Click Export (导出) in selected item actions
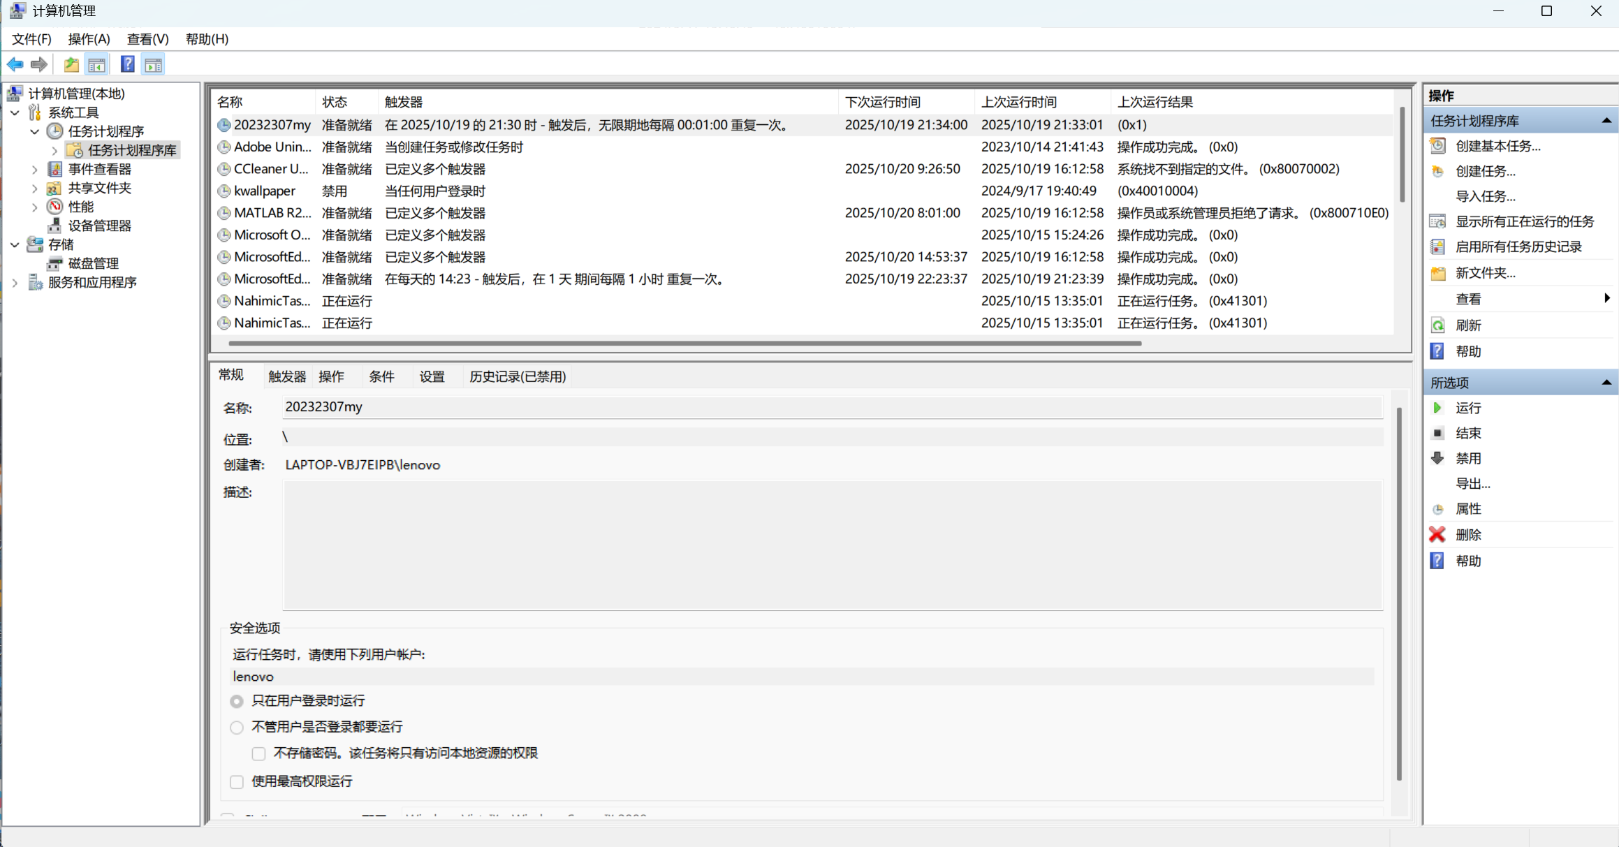Viewport: 1619px width, 847px height. [1472, 484]
